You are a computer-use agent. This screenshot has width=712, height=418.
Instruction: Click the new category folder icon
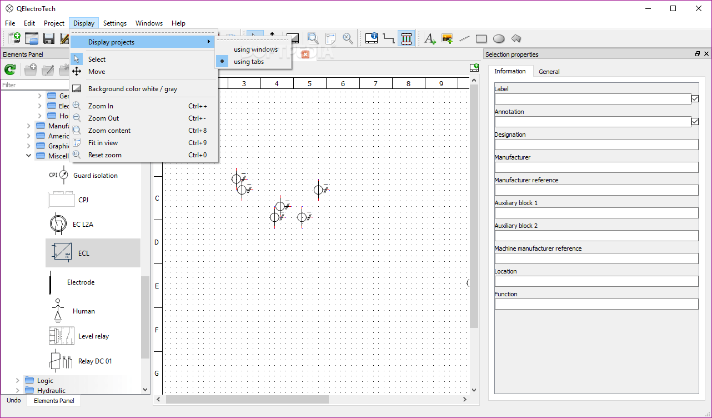31,69
